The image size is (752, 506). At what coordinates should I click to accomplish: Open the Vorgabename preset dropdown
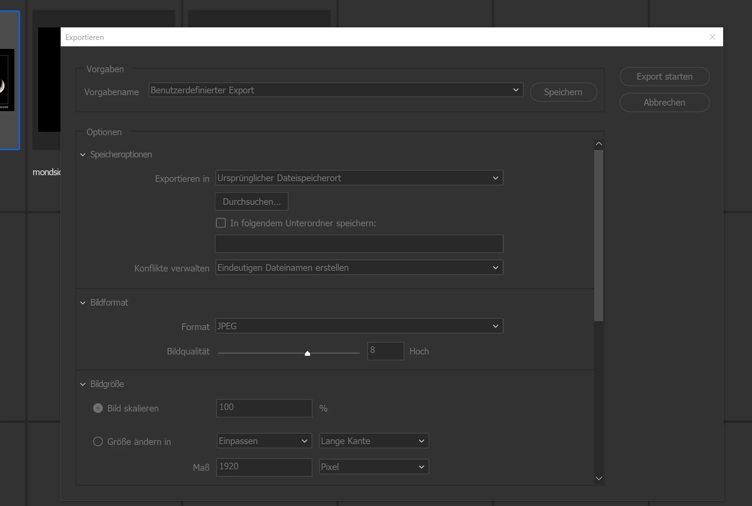pyautogui.click(x=335, y=90)
